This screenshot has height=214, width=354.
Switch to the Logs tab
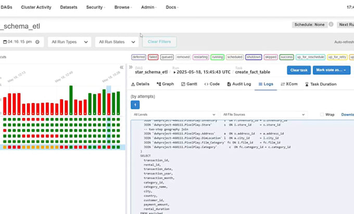pos(265,84)
